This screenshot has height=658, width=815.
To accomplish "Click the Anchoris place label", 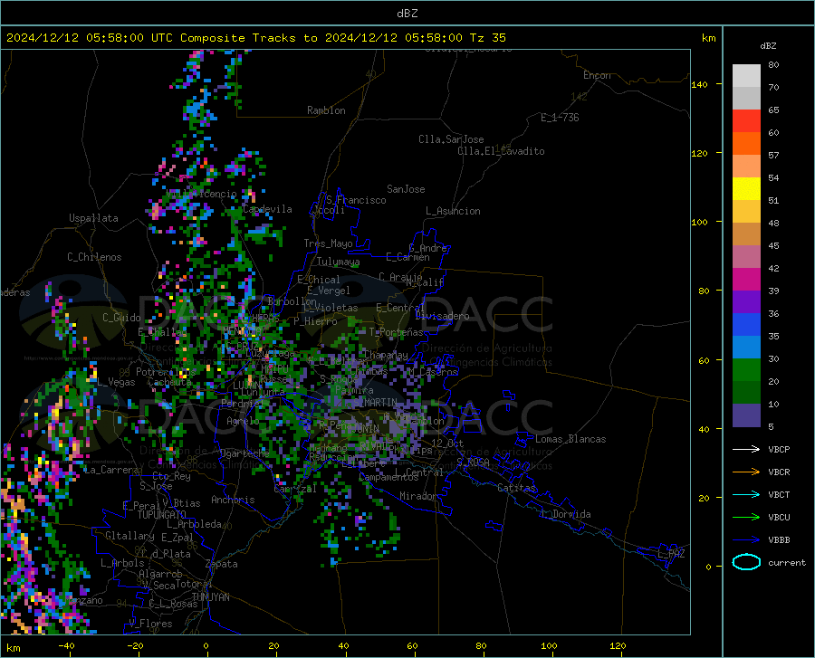I will point(233,500).
